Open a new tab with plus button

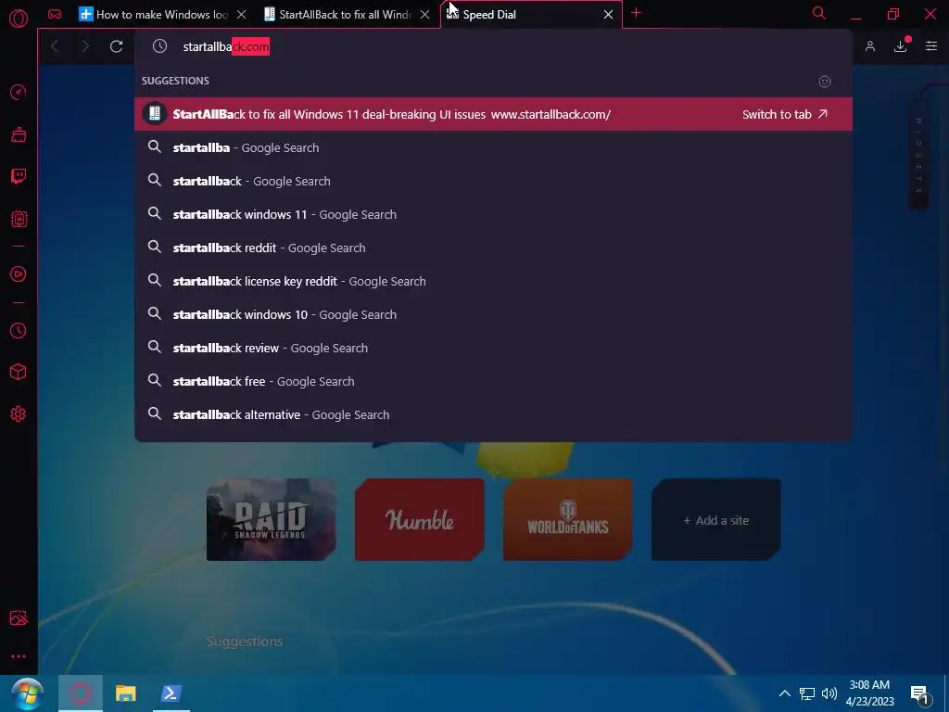point(636,13)
